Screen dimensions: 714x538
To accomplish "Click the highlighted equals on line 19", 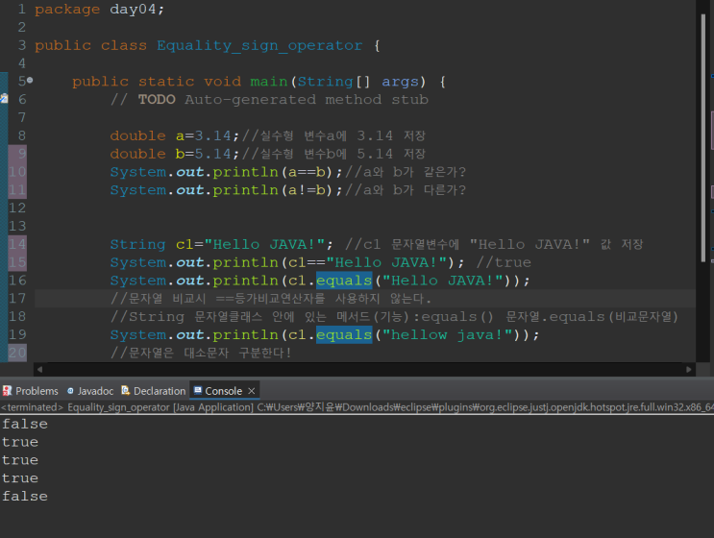I will coord(343,335).
